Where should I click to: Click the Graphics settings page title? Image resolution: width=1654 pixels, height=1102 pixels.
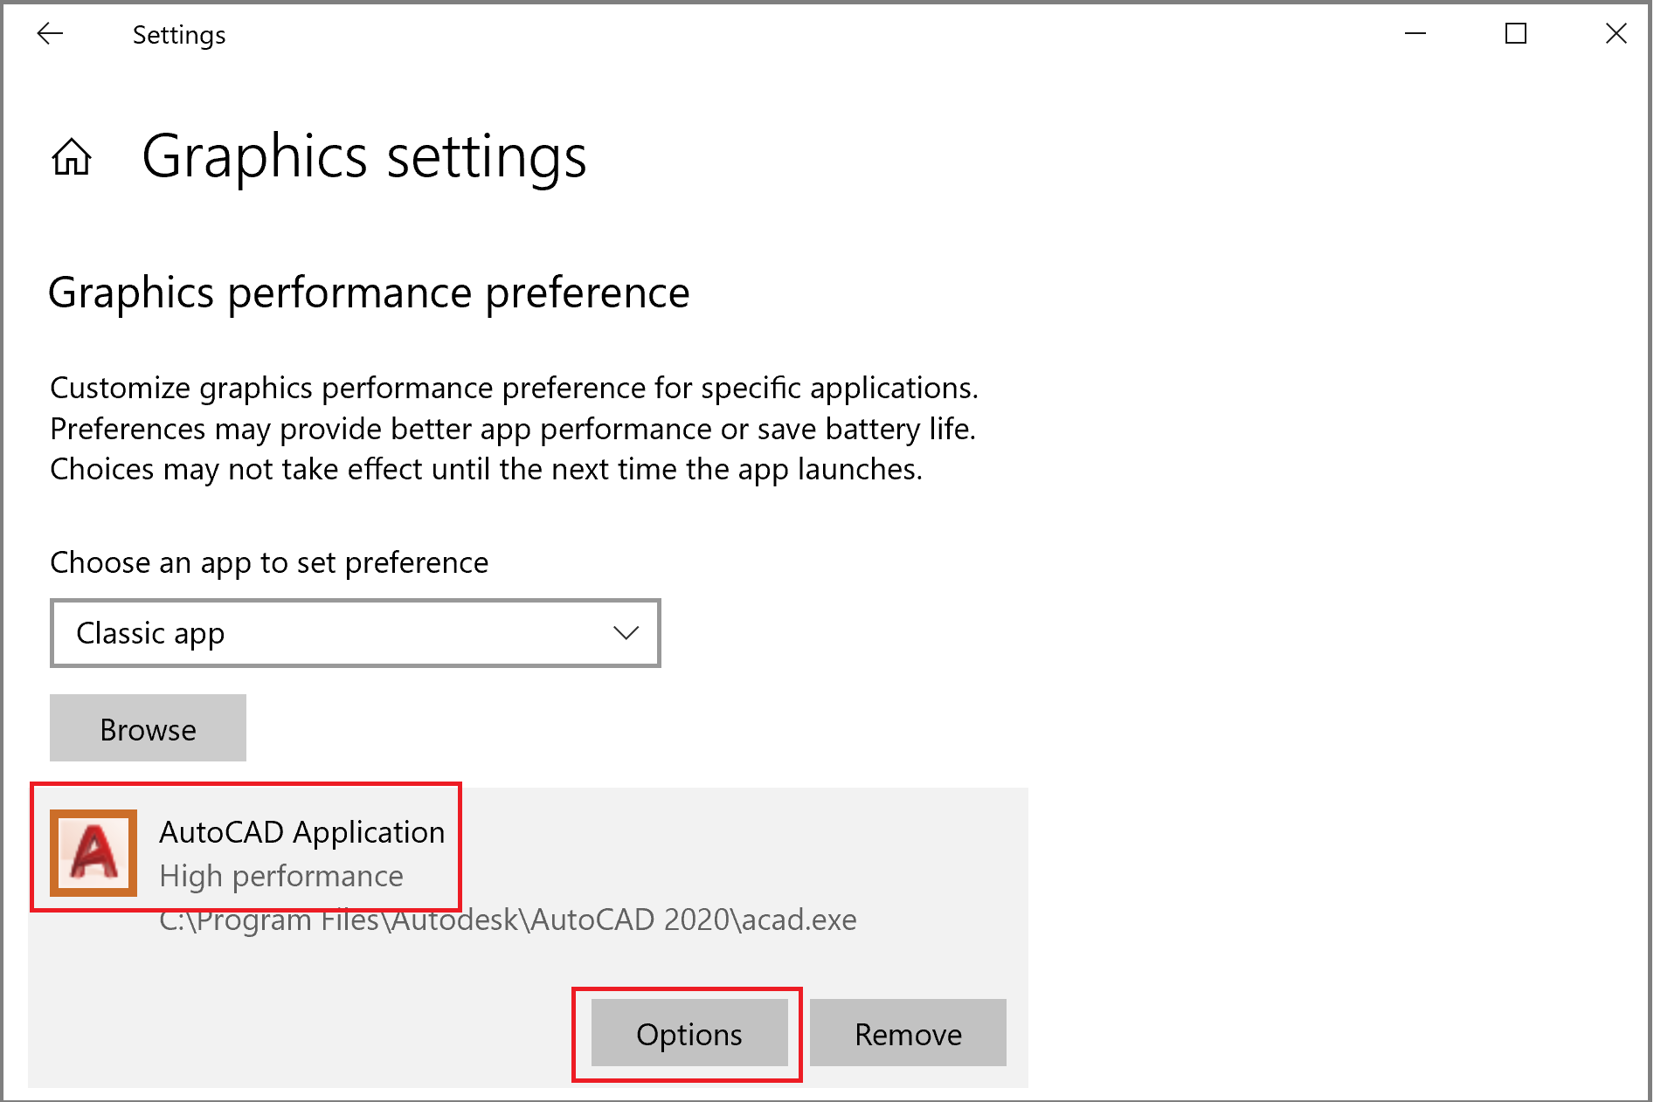(363, 157)
